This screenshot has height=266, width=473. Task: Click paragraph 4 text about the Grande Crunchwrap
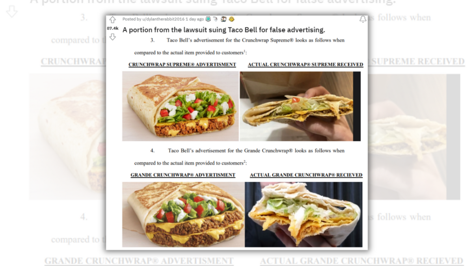pyautogui.click(x=239, y=156)
